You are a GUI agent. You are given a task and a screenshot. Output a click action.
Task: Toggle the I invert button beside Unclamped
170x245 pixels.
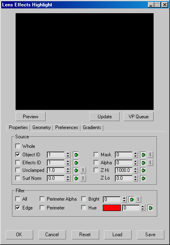pyautogui.click(x=83, y=170)
